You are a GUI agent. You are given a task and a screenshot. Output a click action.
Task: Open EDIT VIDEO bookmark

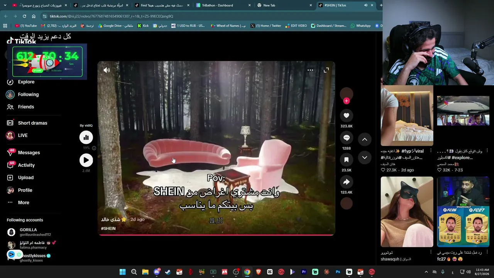tap(296, 26)
